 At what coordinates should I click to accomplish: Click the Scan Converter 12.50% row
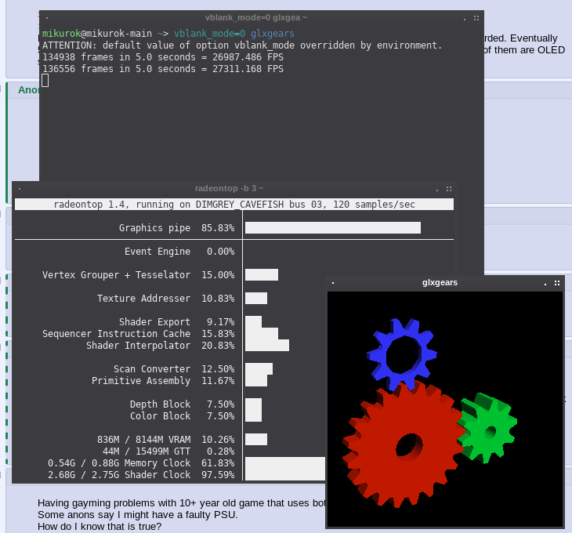[x=174, y=369]
